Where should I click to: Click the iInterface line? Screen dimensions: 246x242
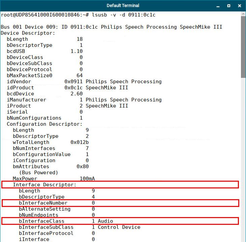(57, 239)
